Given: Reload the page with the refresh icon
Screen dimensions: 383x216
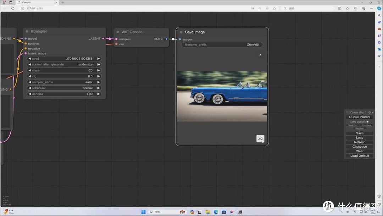Looking at the screenshot, I should tap(13, 8).
